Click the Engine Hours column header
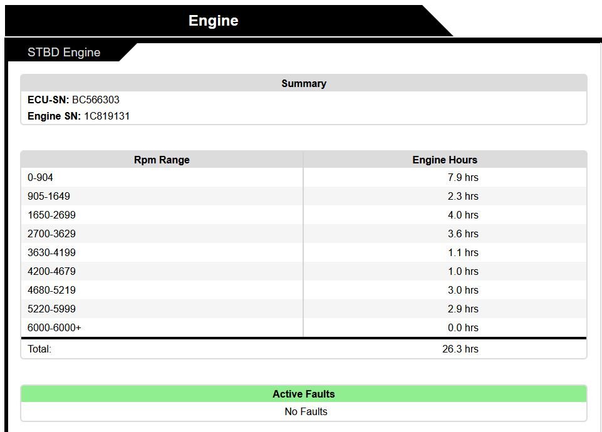 [444, 160]
